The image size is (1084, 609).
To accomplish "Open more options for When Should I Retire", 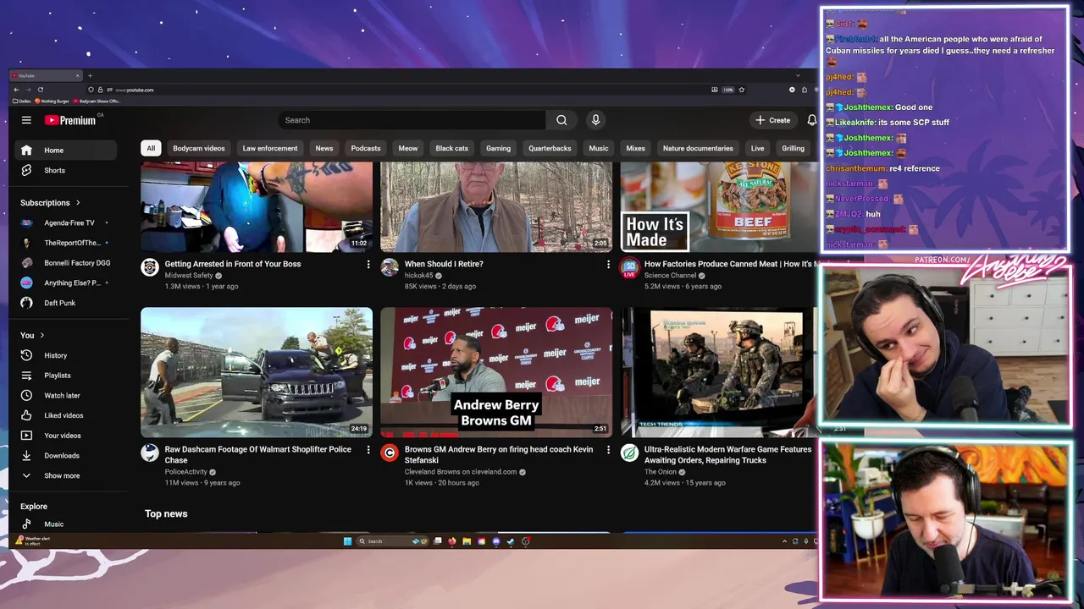I will point(607,265).
